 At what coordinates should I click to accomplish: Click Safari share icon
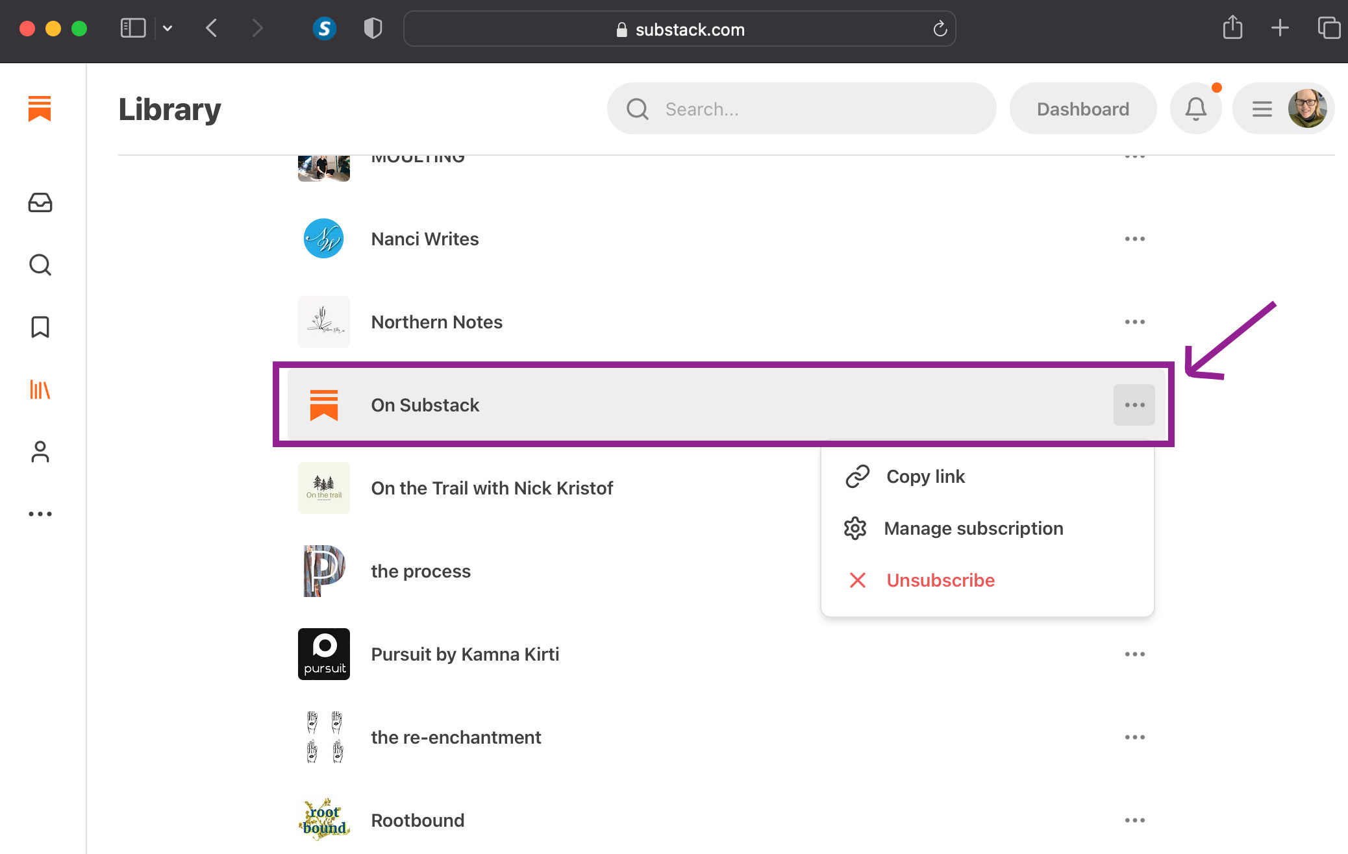[x=1232, y=29]
